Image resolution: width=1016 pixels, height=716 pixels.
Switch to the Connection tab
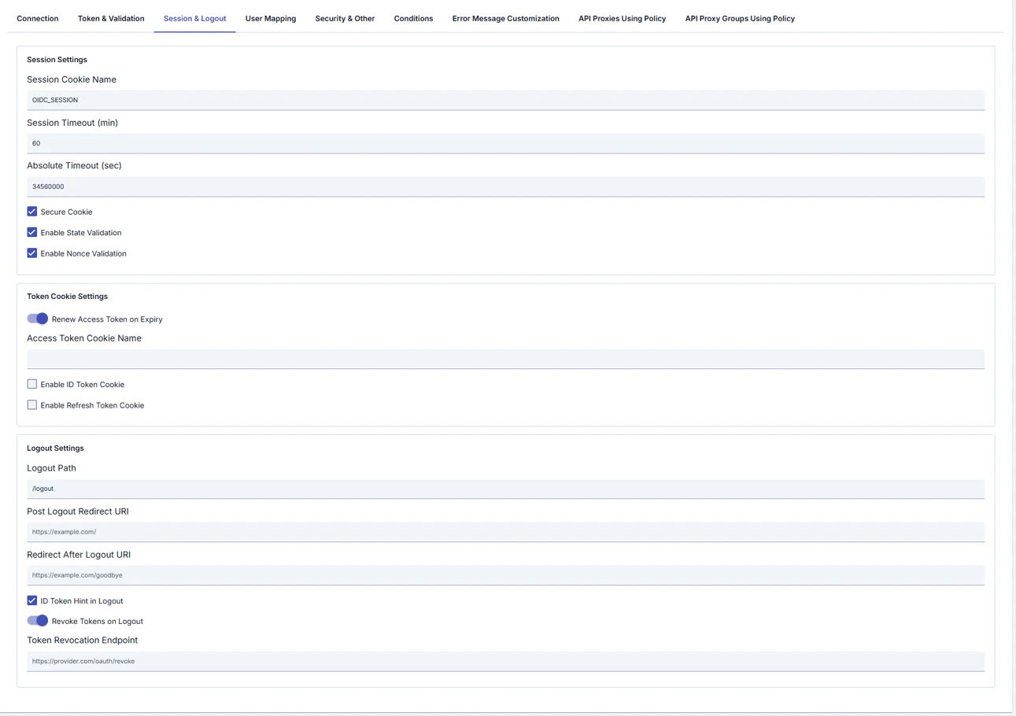point(37,18)
